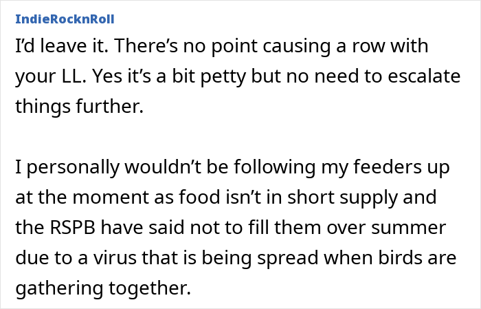Open the IndieRocknRoll user profile

pyautogui.click(x=65, y=18)
